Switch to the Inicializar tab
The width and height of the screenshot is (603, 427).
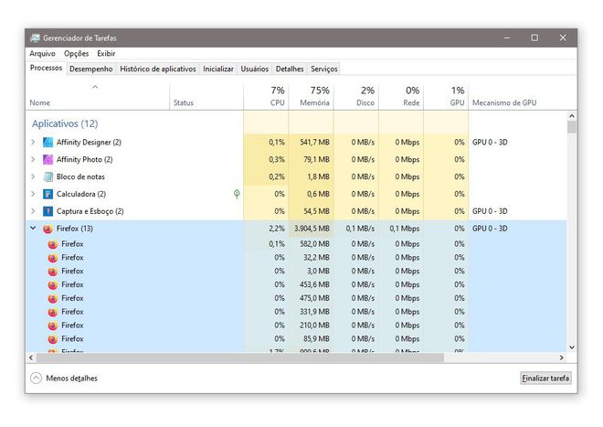[x=218, y=69]
